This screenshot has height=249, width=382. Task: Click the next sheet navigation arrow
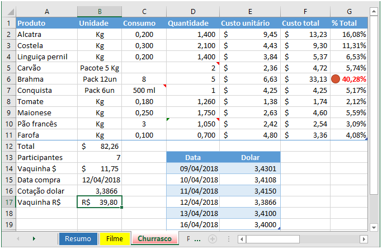pyautogui.click(x=34, y=239)
